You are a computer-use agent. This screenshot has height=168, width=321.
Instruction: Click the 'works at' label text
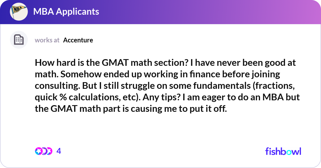pos(47,40)
